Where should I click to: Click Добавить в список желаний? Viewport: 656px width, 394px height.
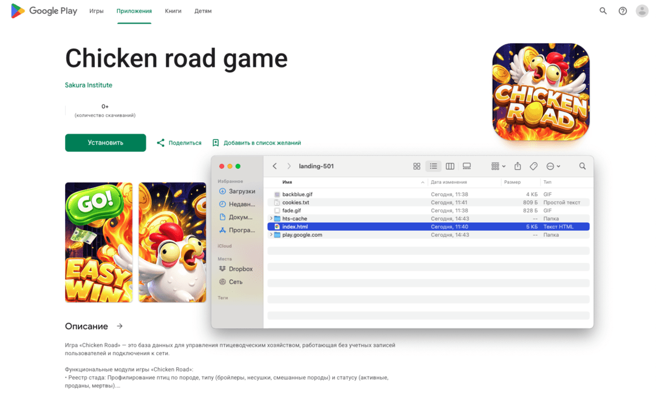click(x=262, y=143)
